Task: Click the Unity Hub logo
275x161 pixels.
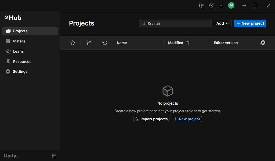Action: [13, 18]
